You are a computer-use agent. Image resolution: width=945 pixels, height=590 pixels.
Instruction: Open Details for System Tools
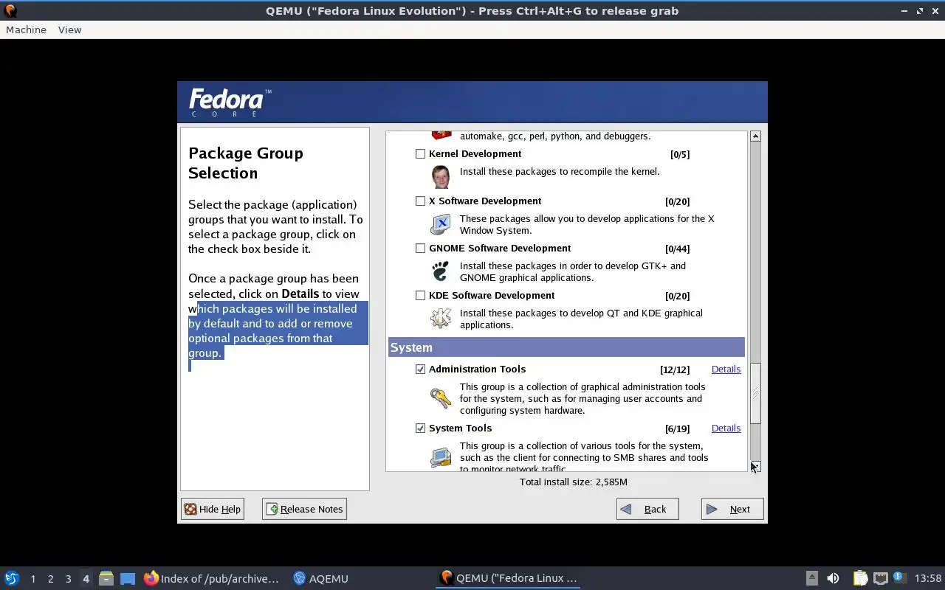726,428
